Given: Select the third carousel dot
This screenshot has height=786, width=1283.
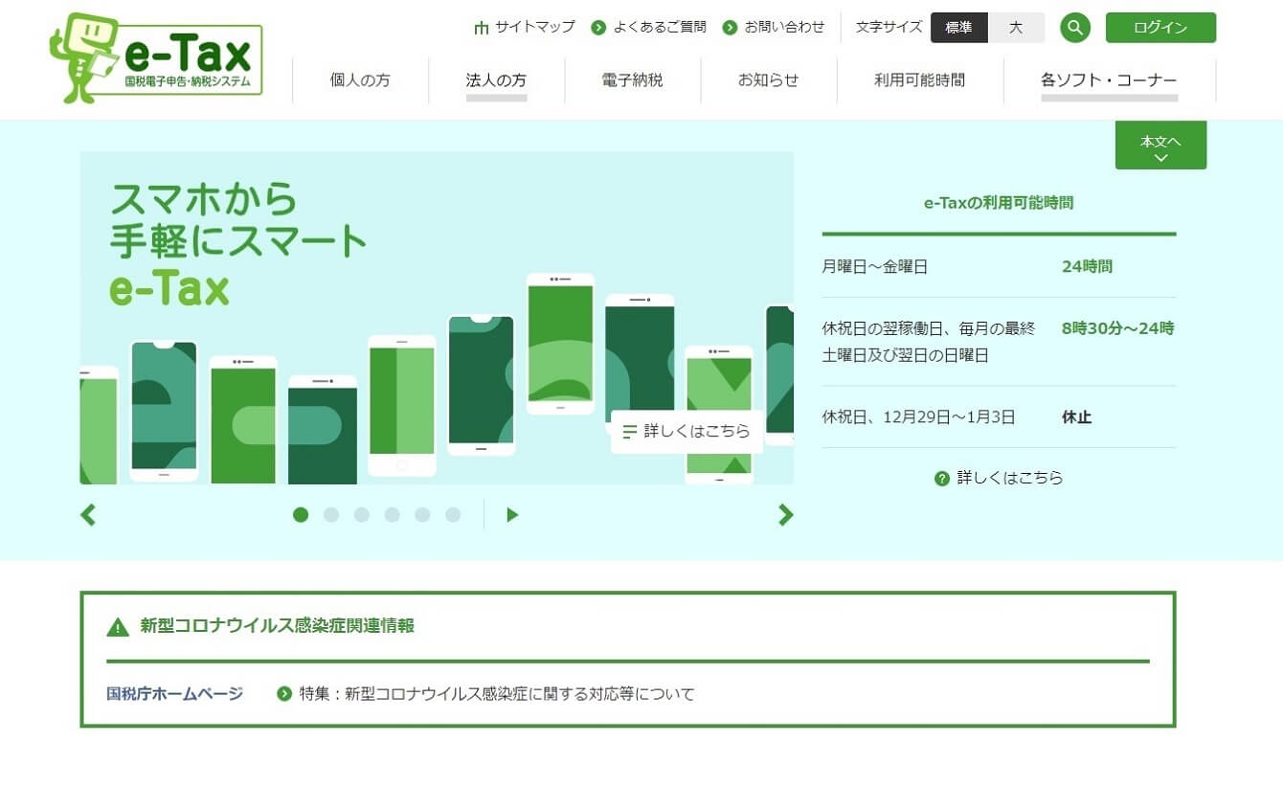Looking at the screenshot, I should [362, 515].
